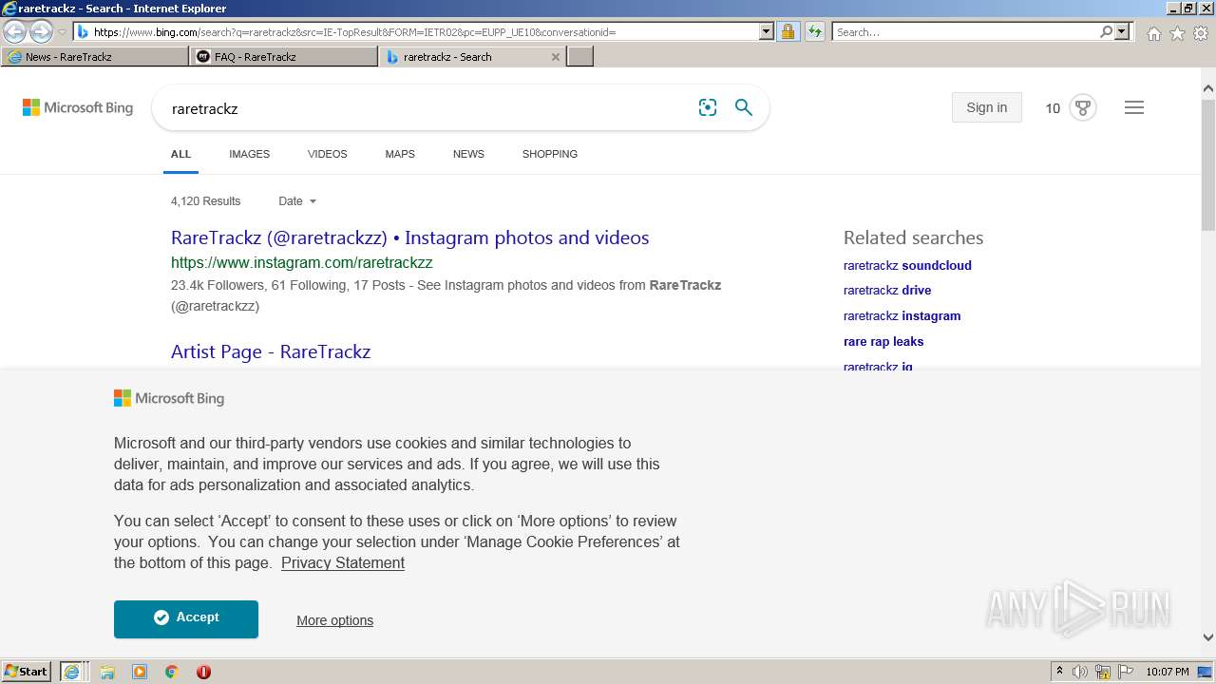Open RareTrackz Instagram result title
Viewport: 1216px width, 684px height.
409,237
